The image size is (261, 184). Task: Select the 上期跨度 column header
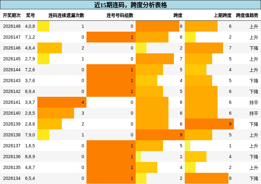223,15
